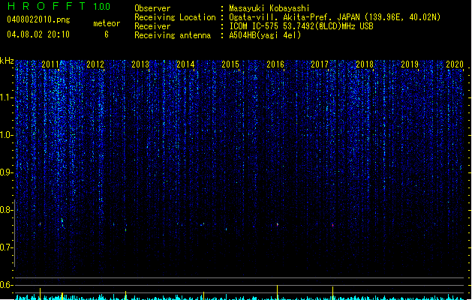The width and height of the screenshot is (472, 300).
Task: Click the 1.1 kHz frequency tick label
Action: (x=7, y=97)
